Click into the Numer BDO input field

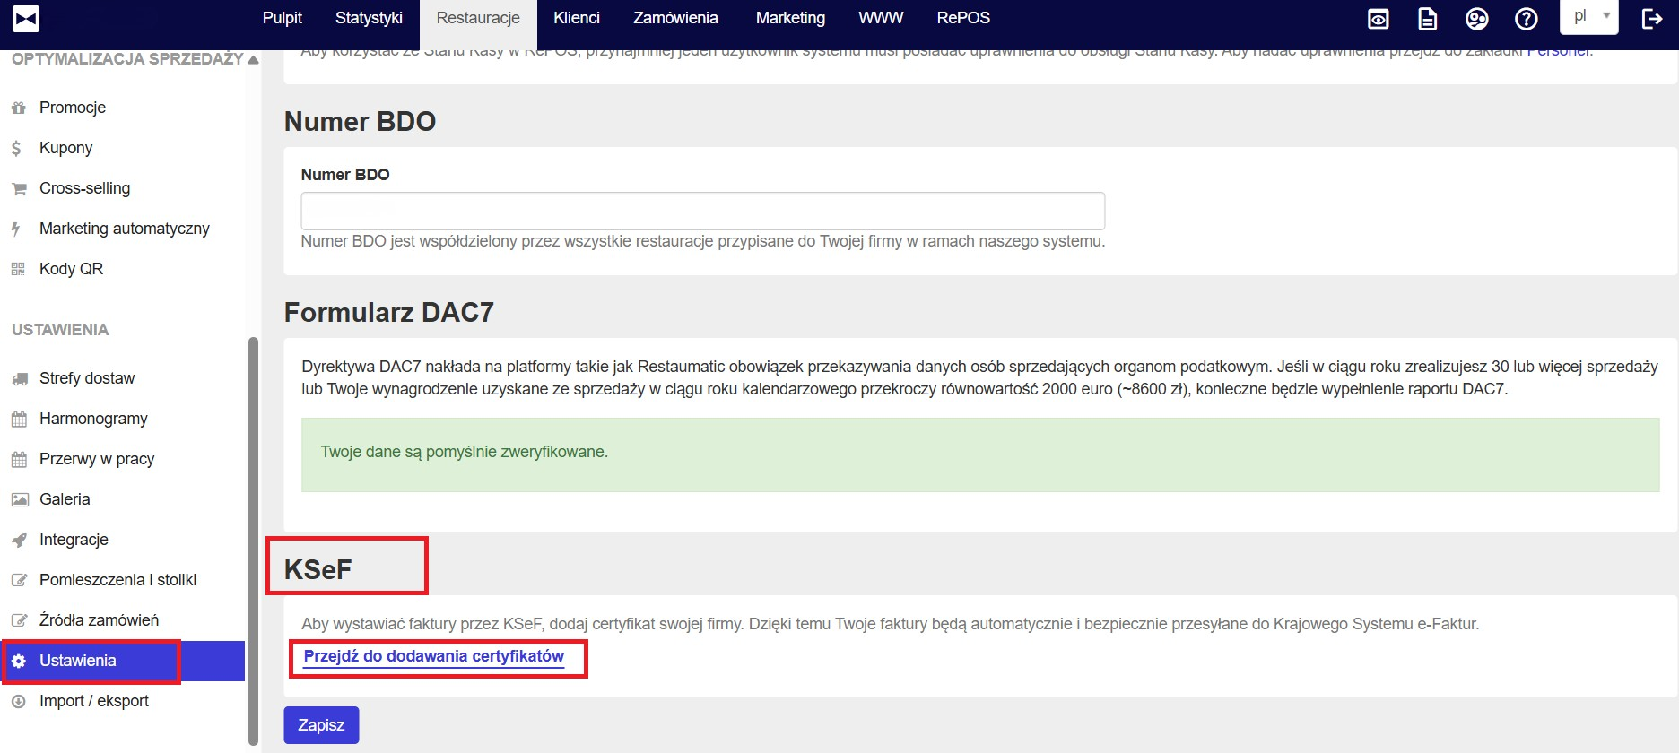702,212
